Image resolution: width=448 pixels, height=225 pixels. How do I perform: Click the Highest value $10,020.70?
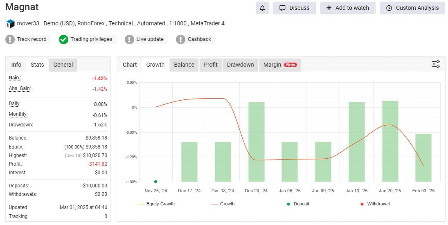(95, 155)
